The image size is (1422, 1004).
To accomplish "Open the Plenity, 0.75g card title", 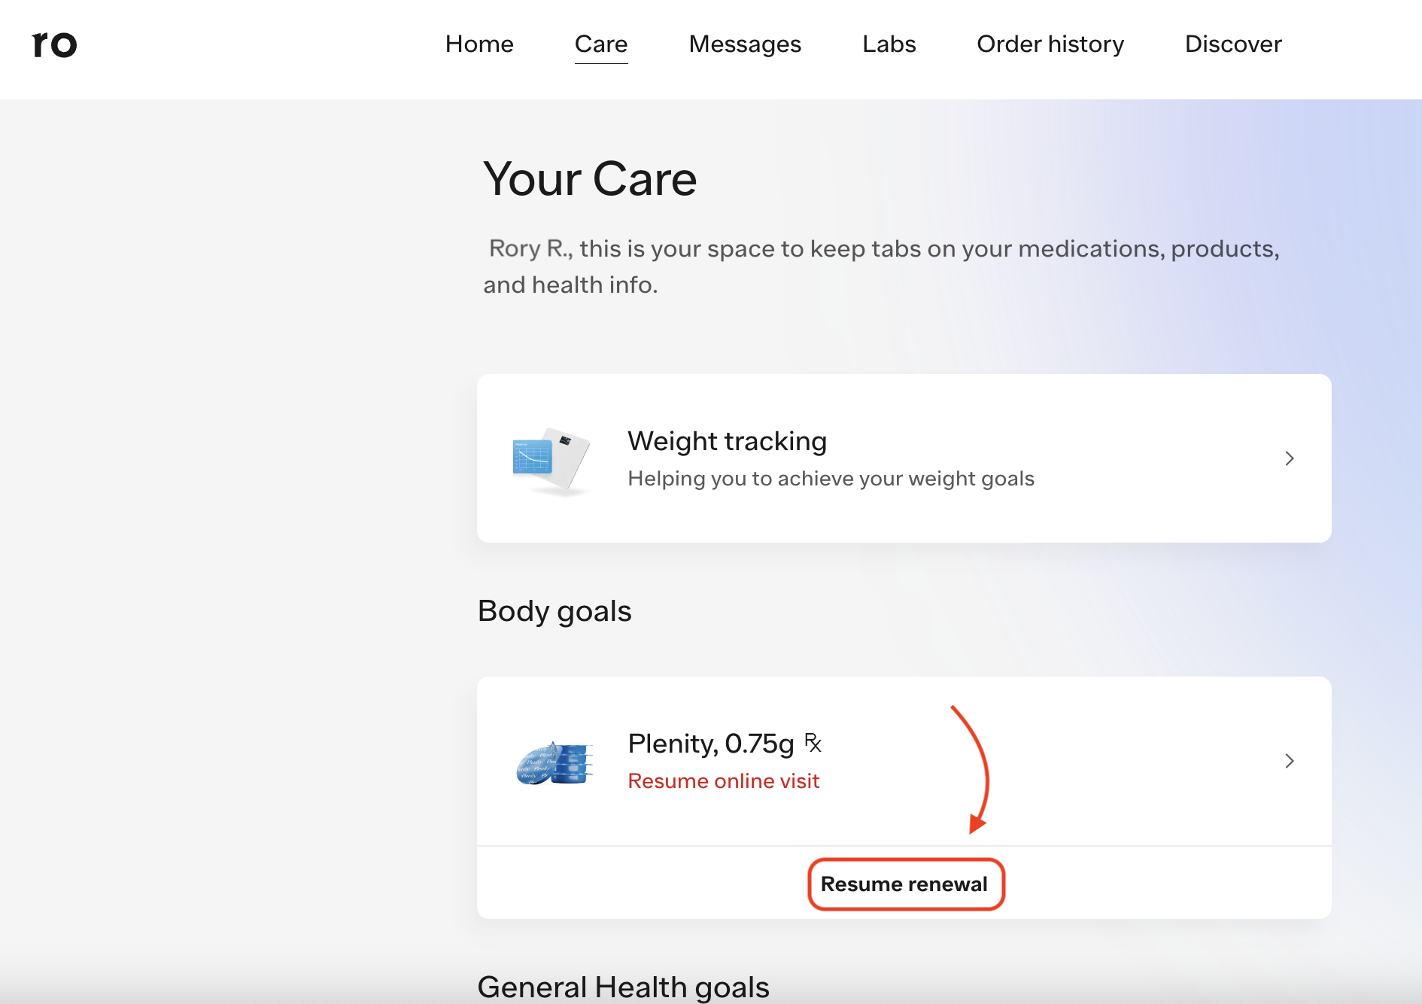I will (711, 744).
